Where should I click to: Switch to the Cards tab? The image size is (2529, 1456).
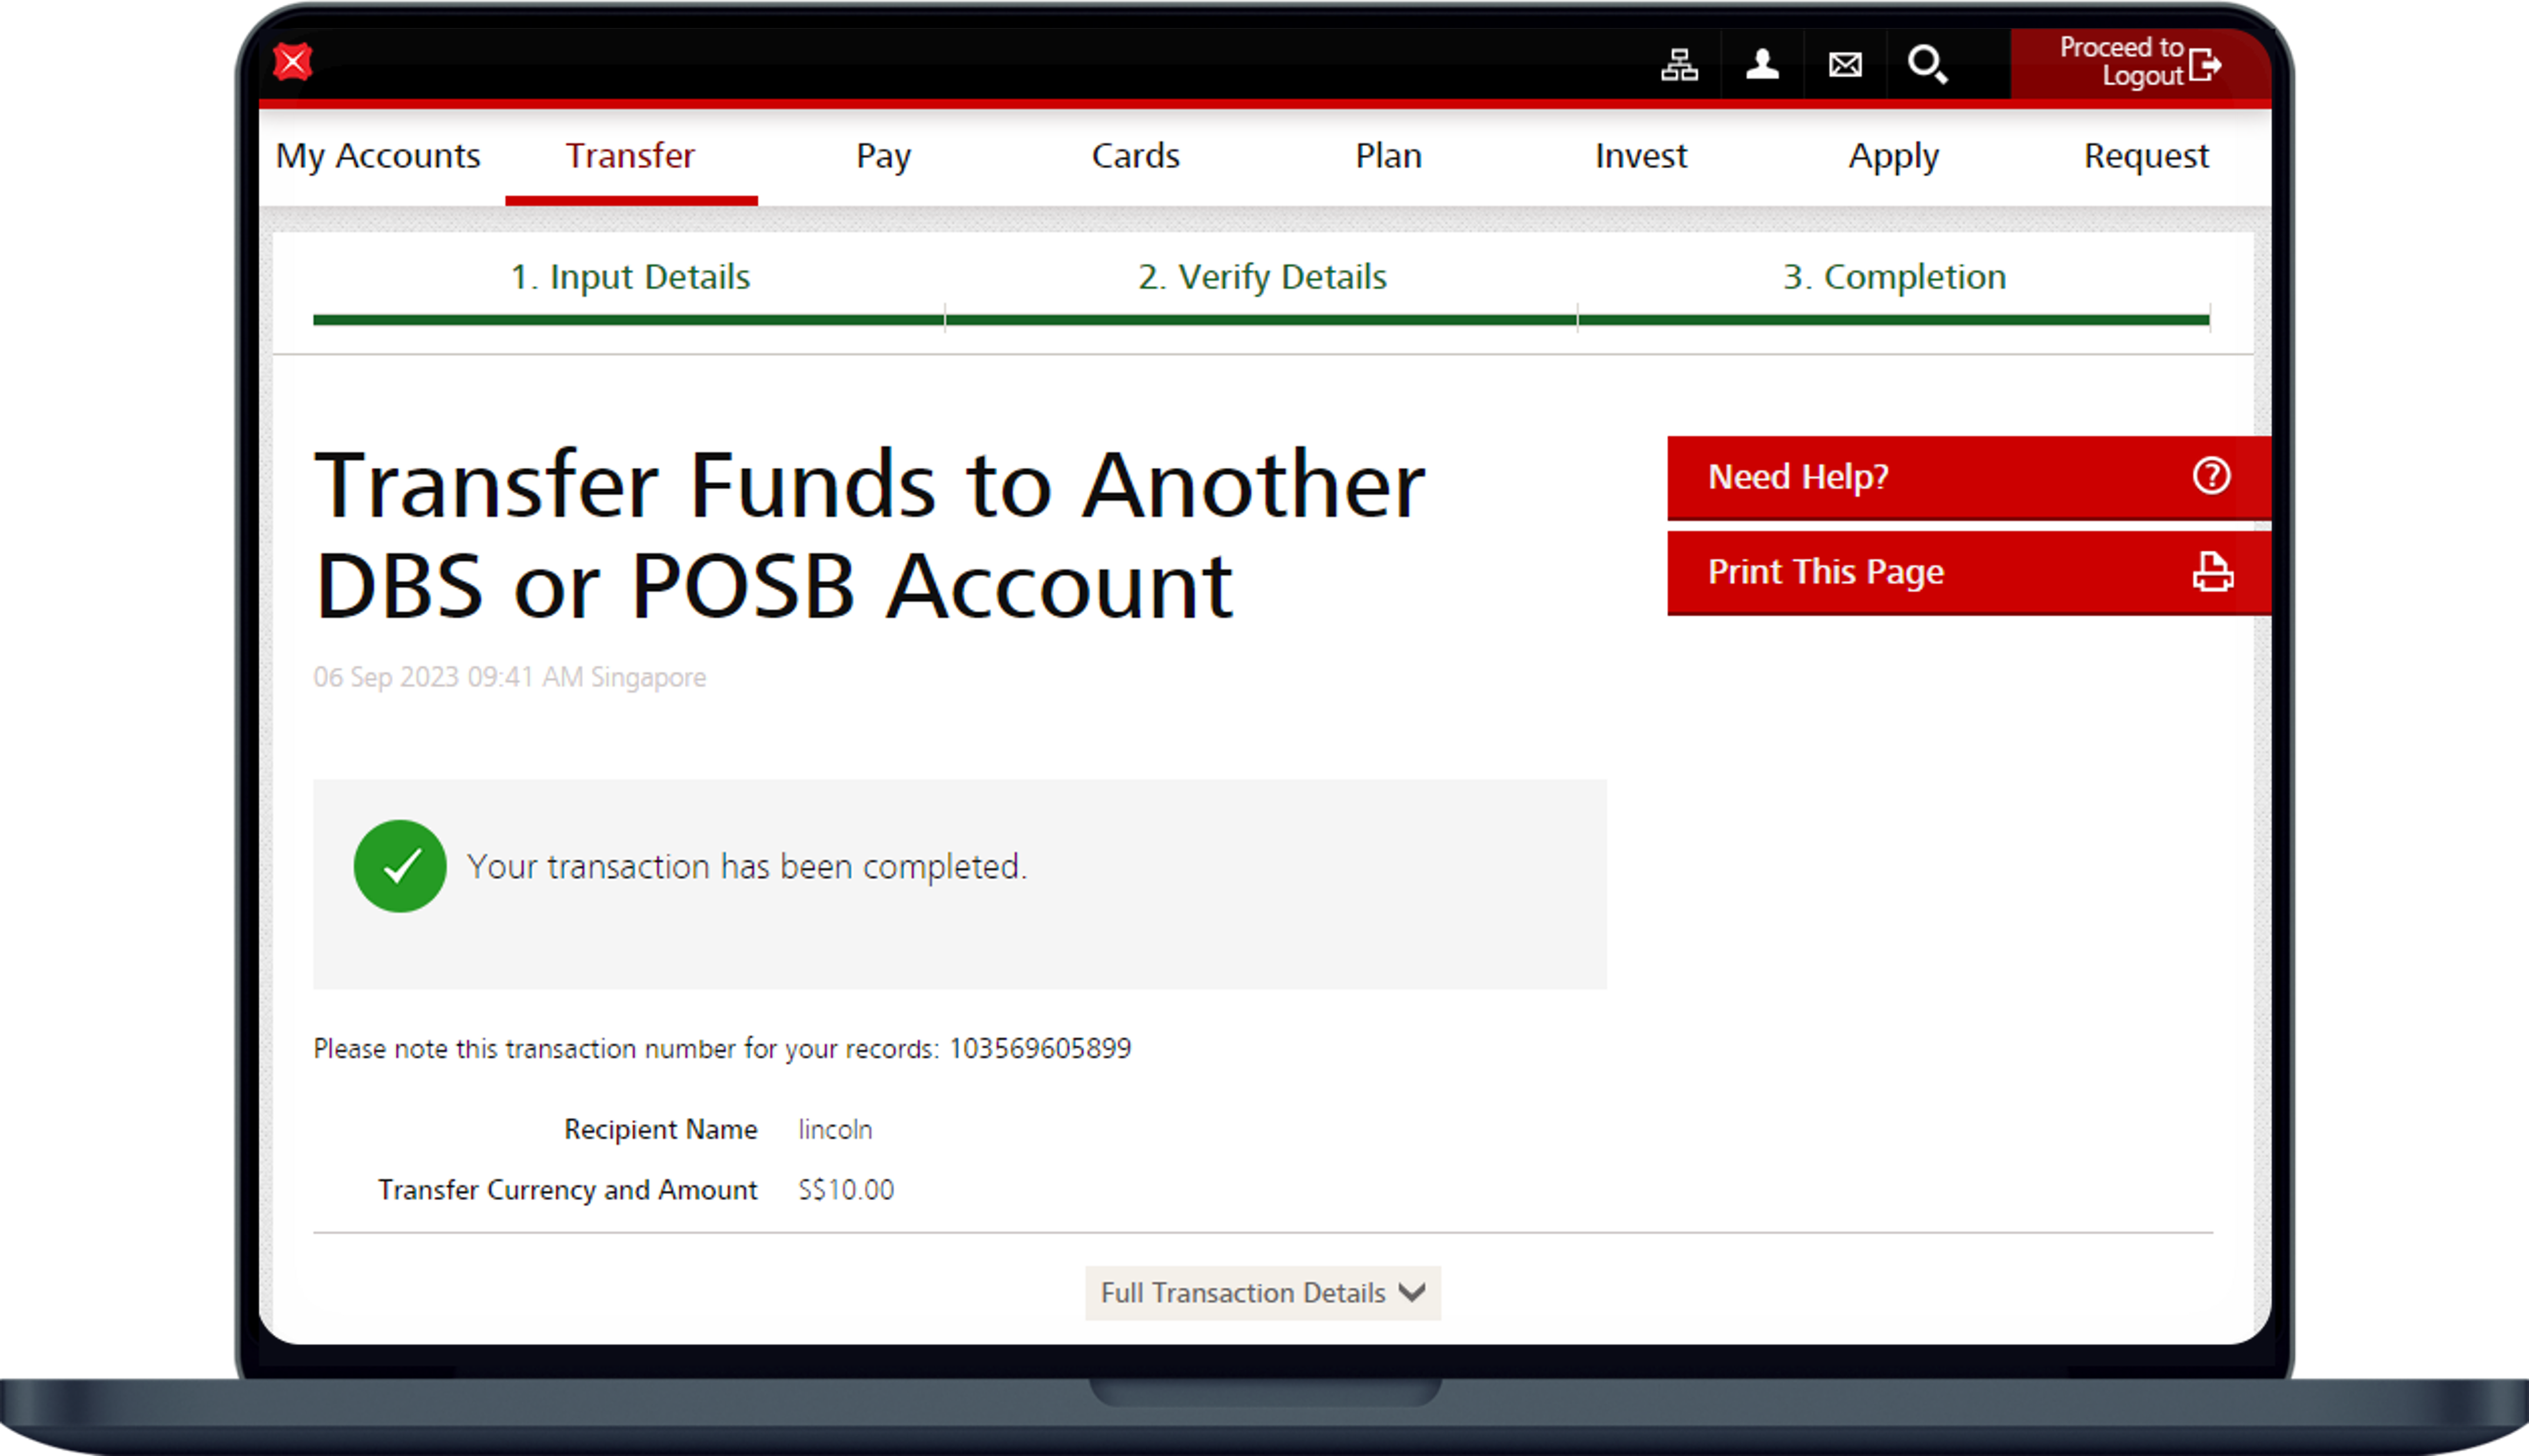[1136, 156]
